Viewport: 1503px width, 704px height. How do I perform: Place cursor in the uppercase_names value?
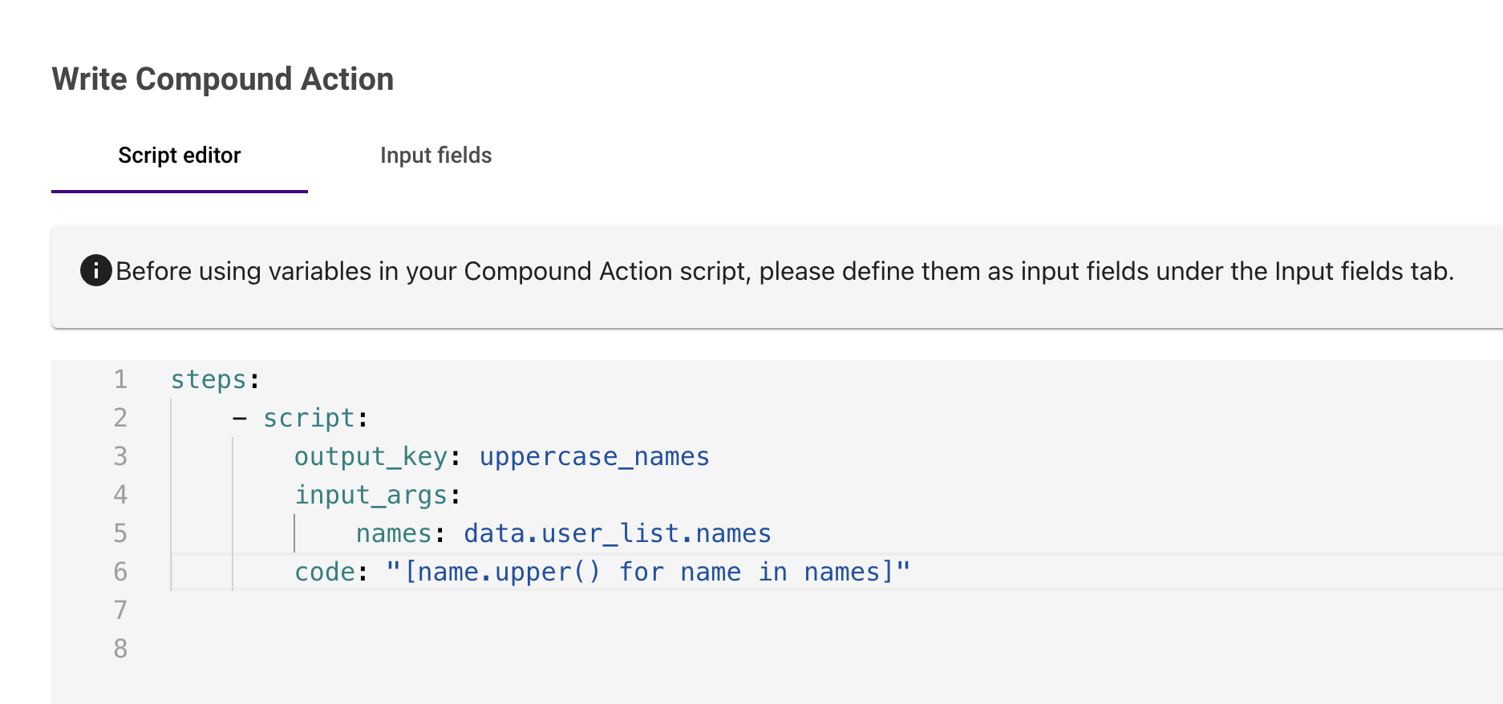(x=594, y=456)
